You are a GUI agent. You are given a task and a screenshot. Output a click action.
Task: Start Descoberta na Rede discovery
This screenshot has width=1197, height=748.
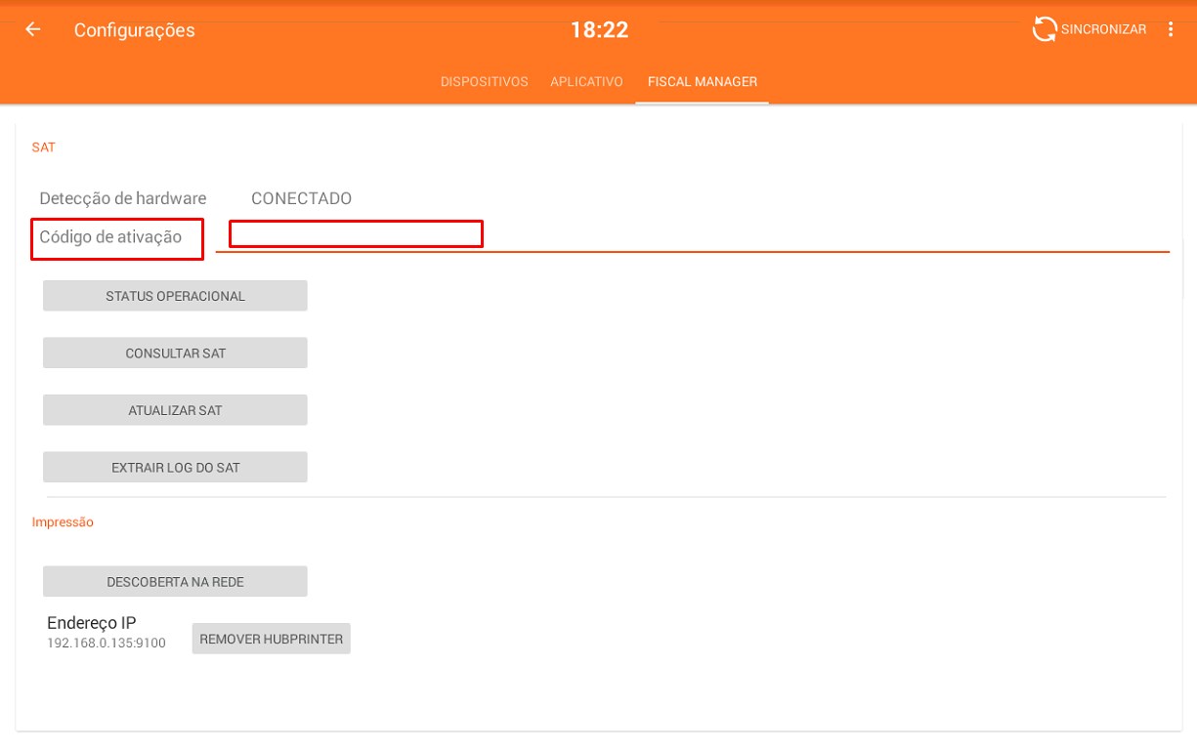175,582
